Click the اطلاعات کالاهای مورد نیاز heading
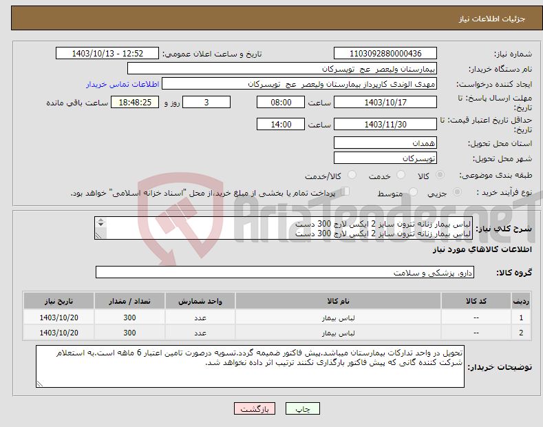This screenshot has height=427, width=543. (482, 249)
